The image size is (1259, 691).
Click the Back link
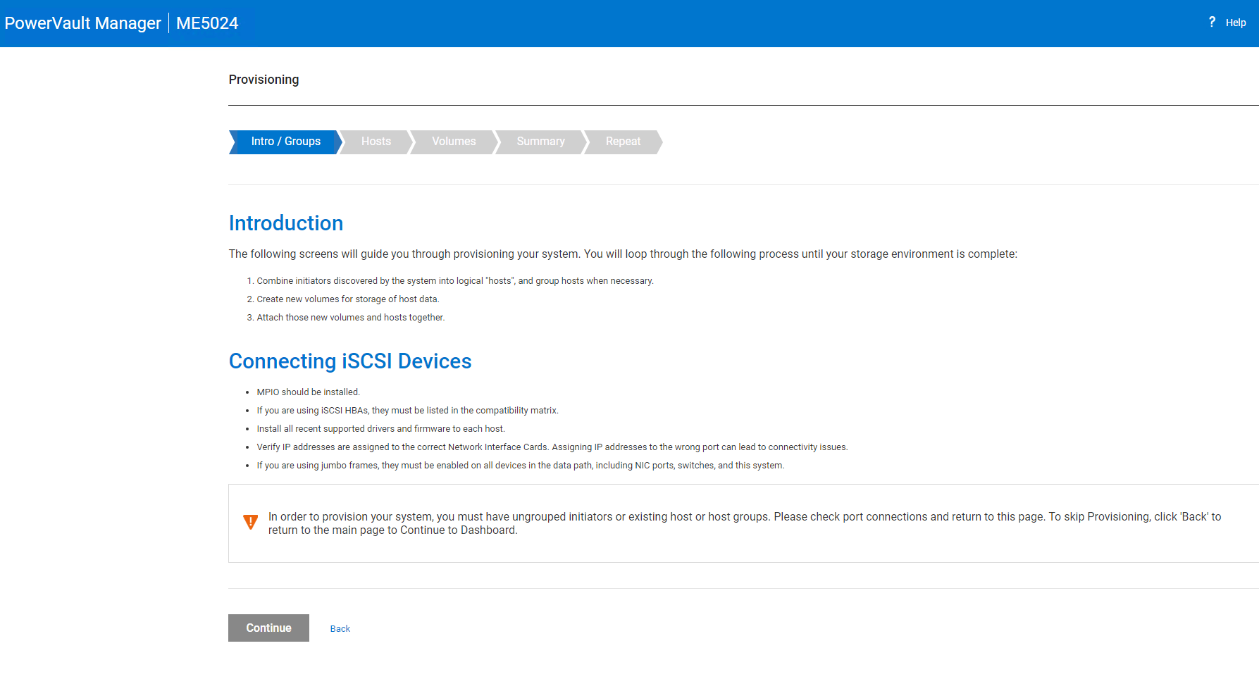[340, 629]
